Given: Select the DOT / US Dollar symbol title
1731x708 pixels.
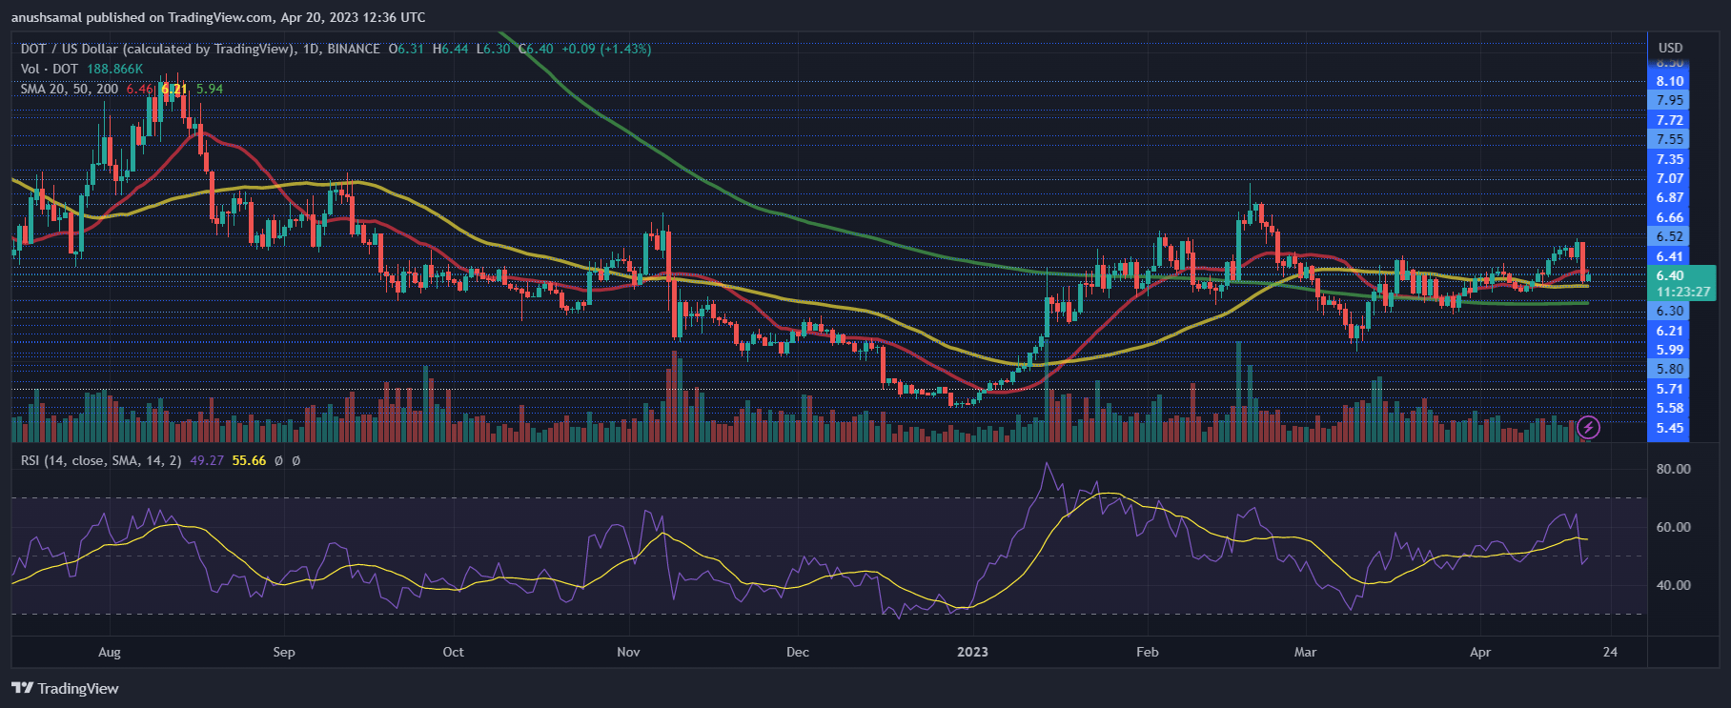Looking at the screenshot, I should point(156,49).
